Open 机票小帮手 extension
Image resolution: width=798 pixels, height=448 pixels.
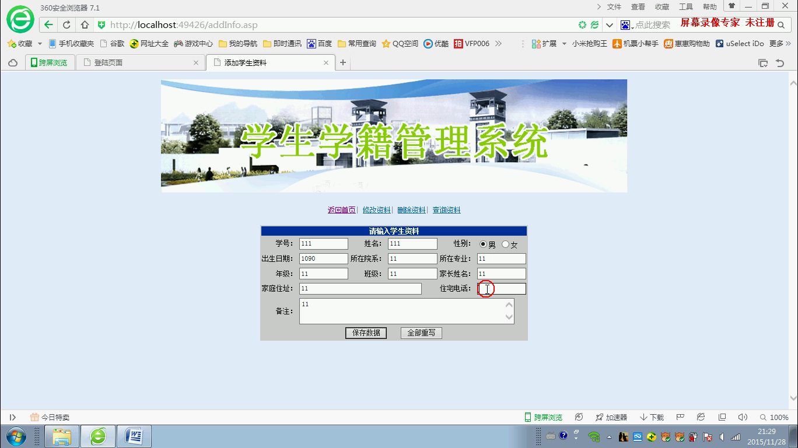tap(636, 44)
